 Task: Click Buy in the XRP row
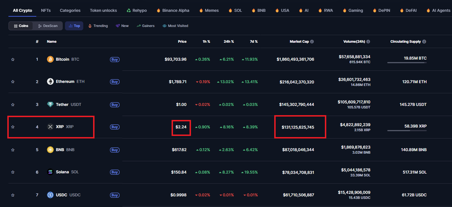coord(114,127)
